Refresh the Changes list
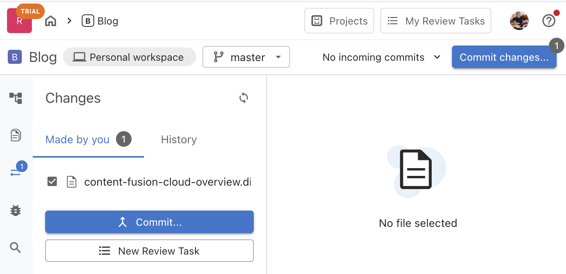The height and width of the screenshot is (274, 566). coord(244,98)
